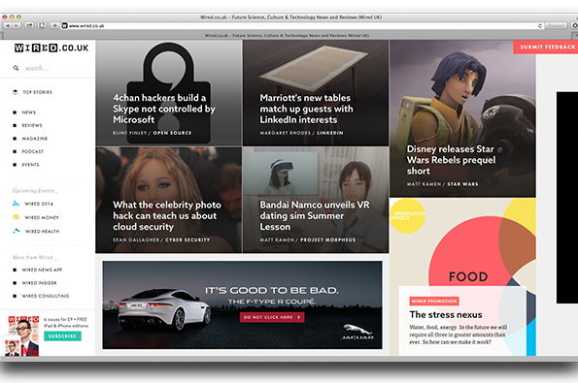The width and height of the screenshot is (578, 383).
Task: Open the Wired News App link
Action: [42, 271]
